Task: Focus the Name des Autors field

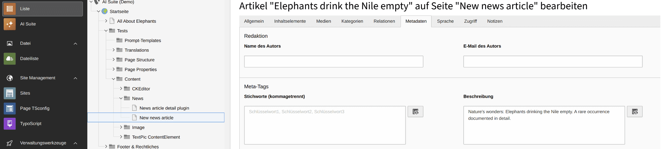Action: click(333, 62)
